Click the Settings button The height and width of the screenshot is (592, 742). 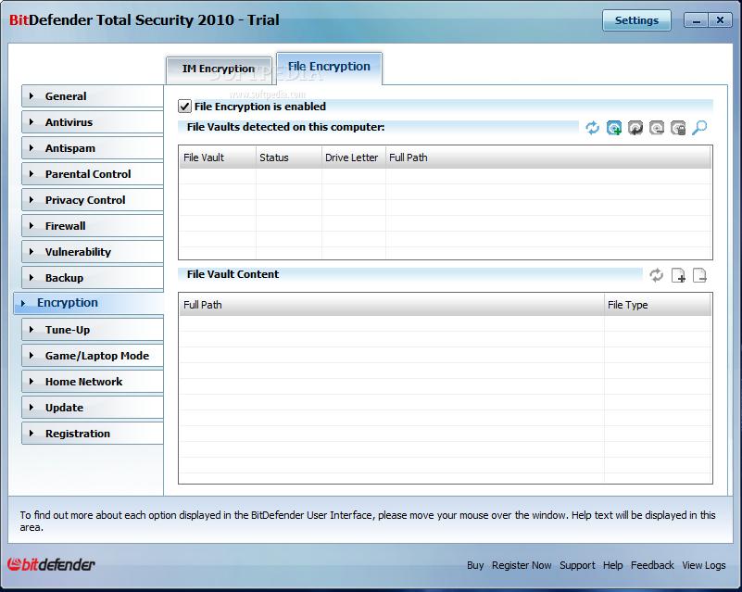pyautogui.click(x=636, y=20)
